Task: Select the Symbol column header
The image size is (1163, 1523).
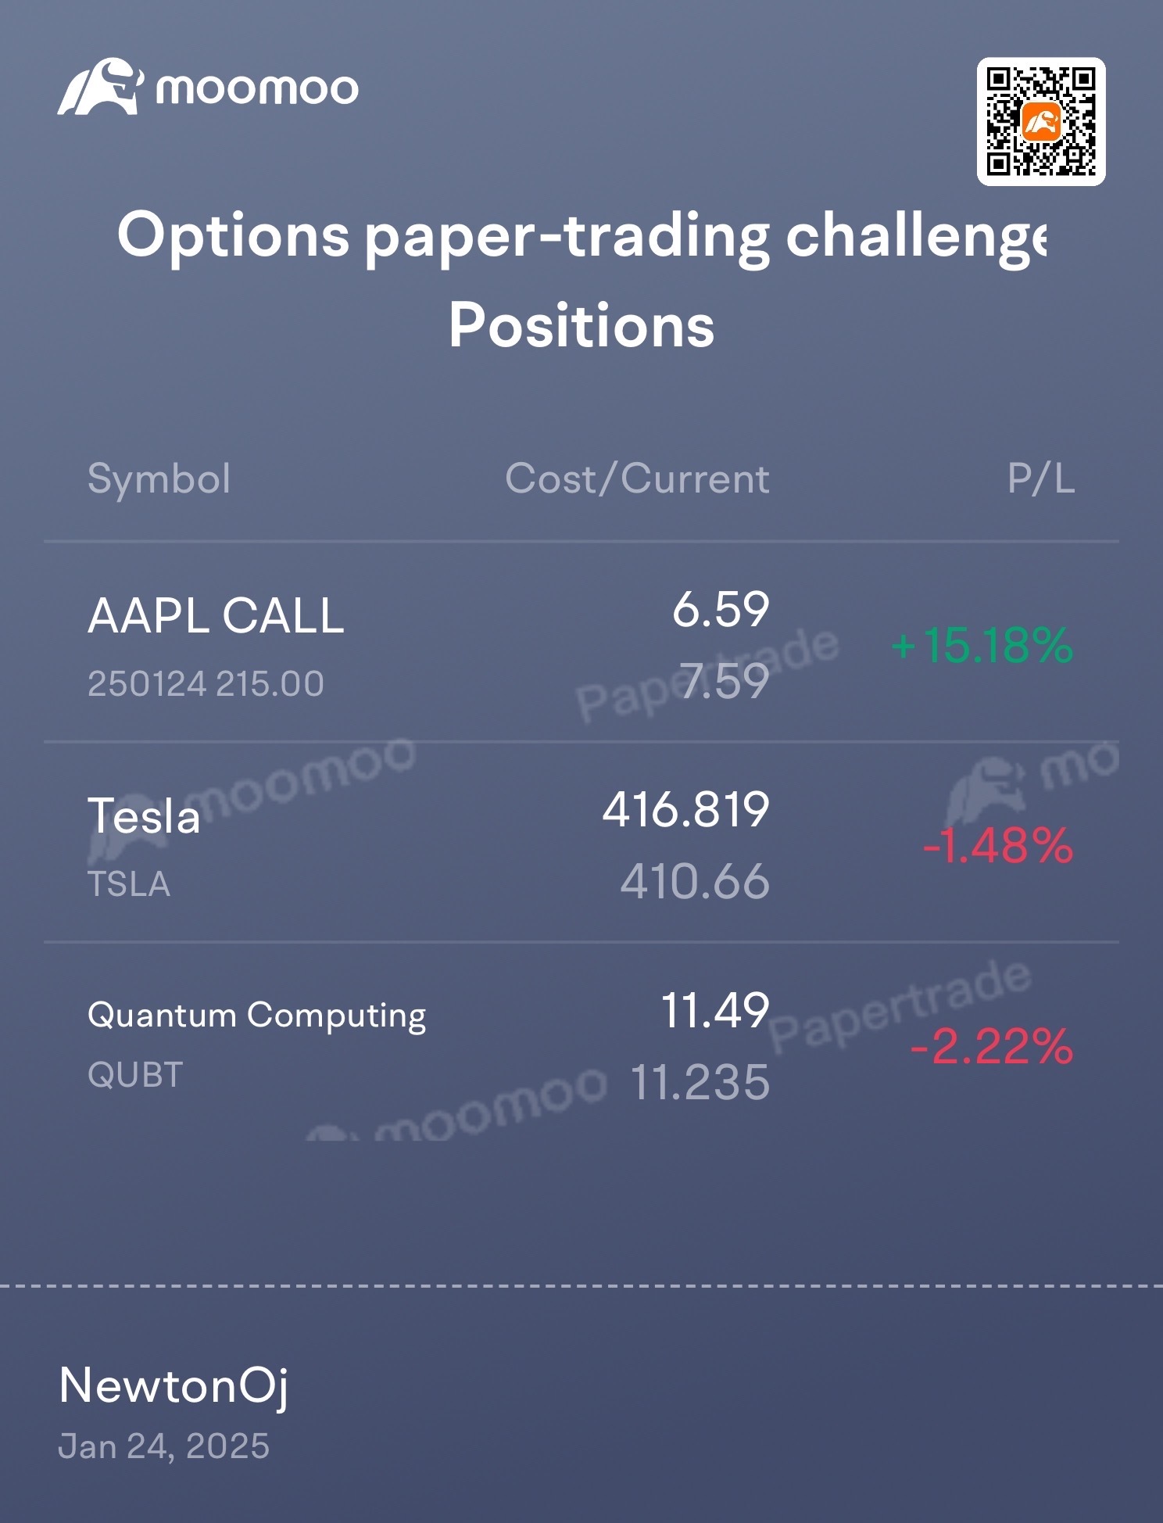Action: click(x=159, y=478)
